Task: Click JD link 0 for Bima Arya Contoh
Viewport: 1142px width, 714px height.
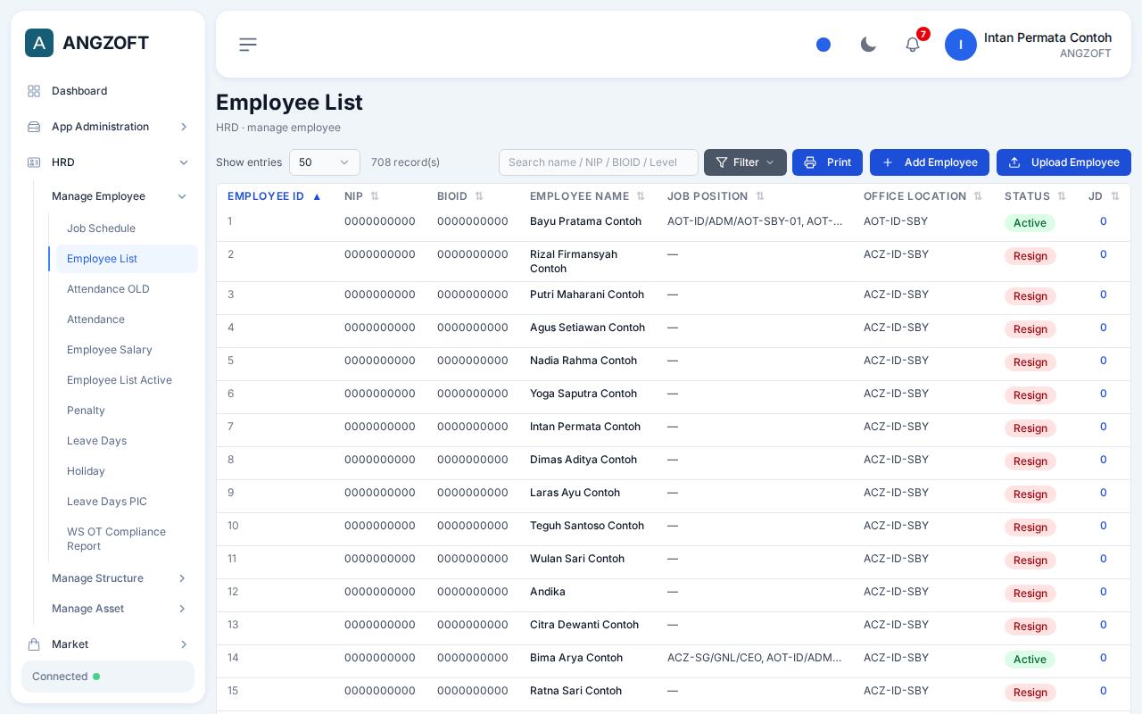Action: pyautogui.click(x=1103, y=658)
